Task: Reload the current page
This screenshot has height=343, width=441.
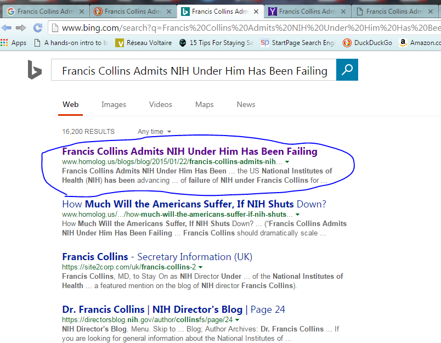Action: pyautogui.click(x=38, y=28)
